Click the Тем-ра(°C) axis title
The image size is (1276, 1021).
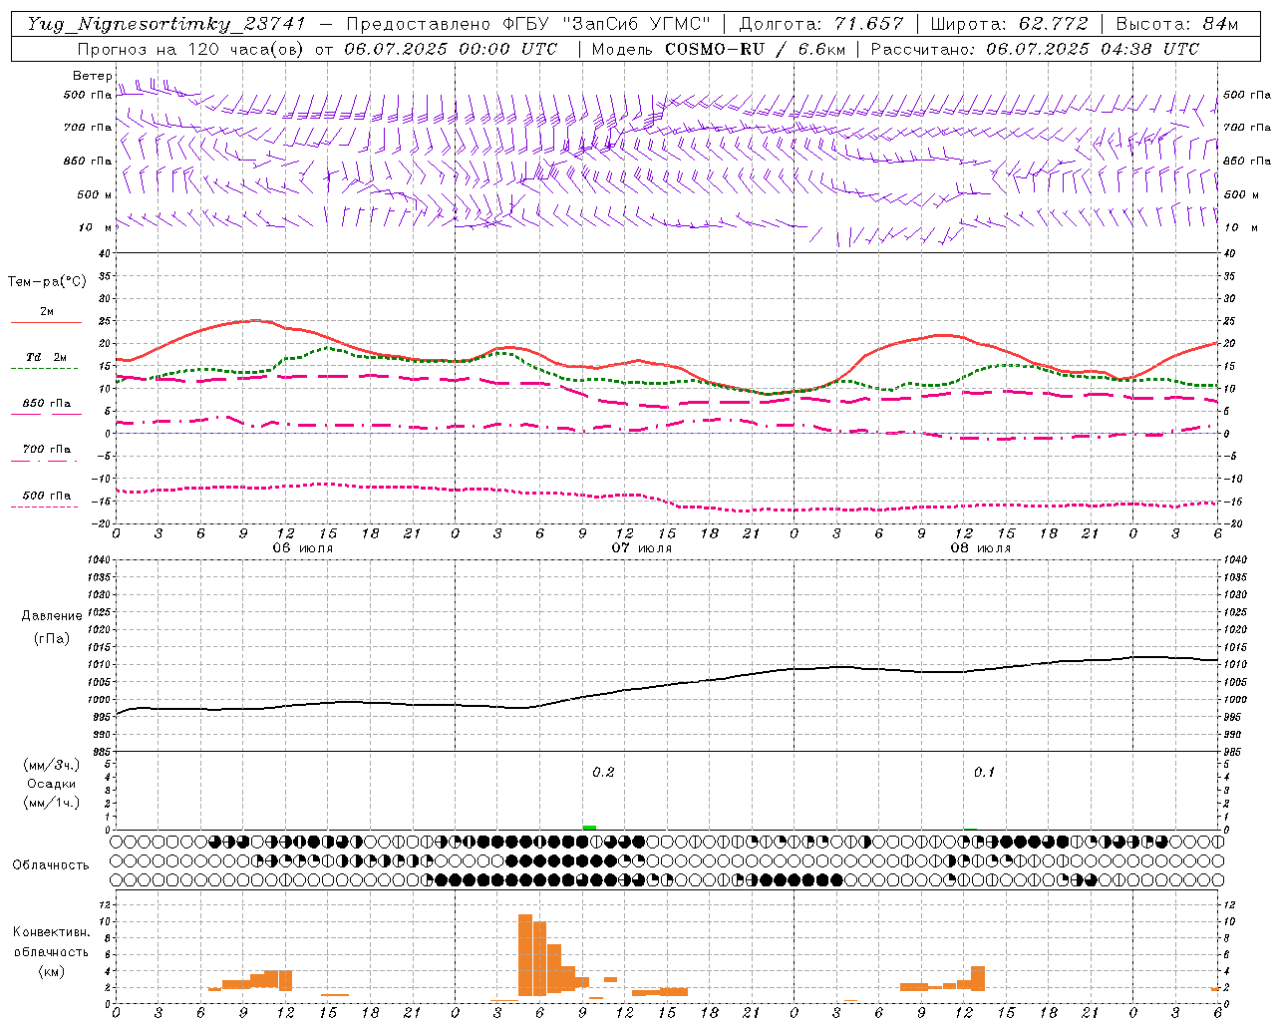click(x=47, y=282)
